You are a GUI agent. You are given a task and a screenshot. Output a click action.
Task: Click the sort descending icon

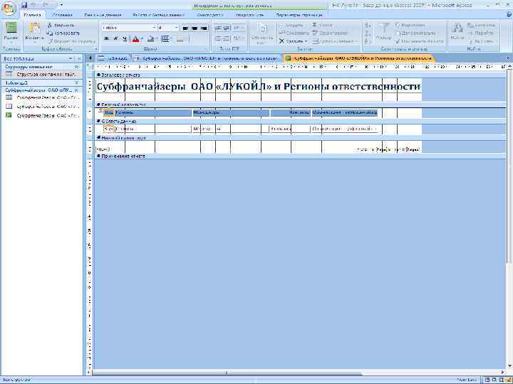point(368,33)
